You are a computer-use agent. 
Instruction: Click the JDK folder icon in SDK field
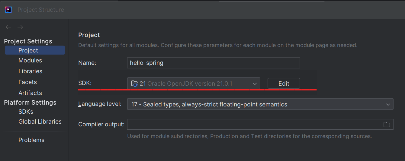click(x=134, y=84)
